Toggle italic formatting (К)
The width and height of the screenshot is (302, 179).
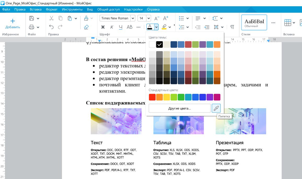click(x=112, y=27)
